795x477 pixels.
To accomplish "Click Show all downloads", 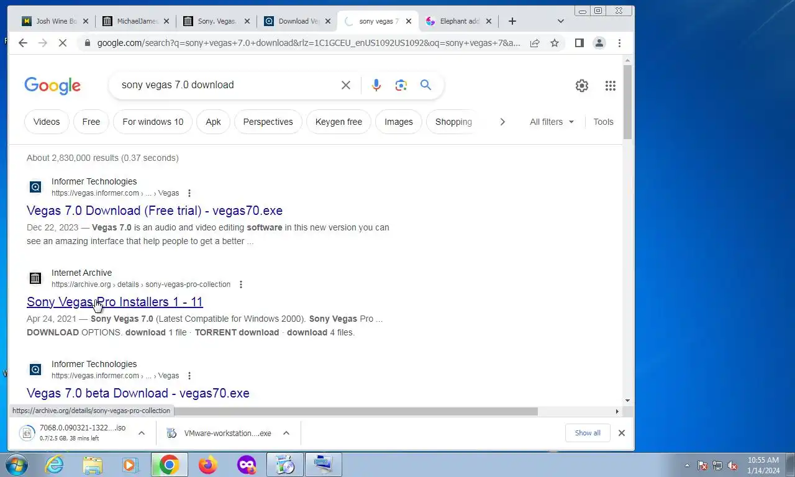I will pos(588,433).
